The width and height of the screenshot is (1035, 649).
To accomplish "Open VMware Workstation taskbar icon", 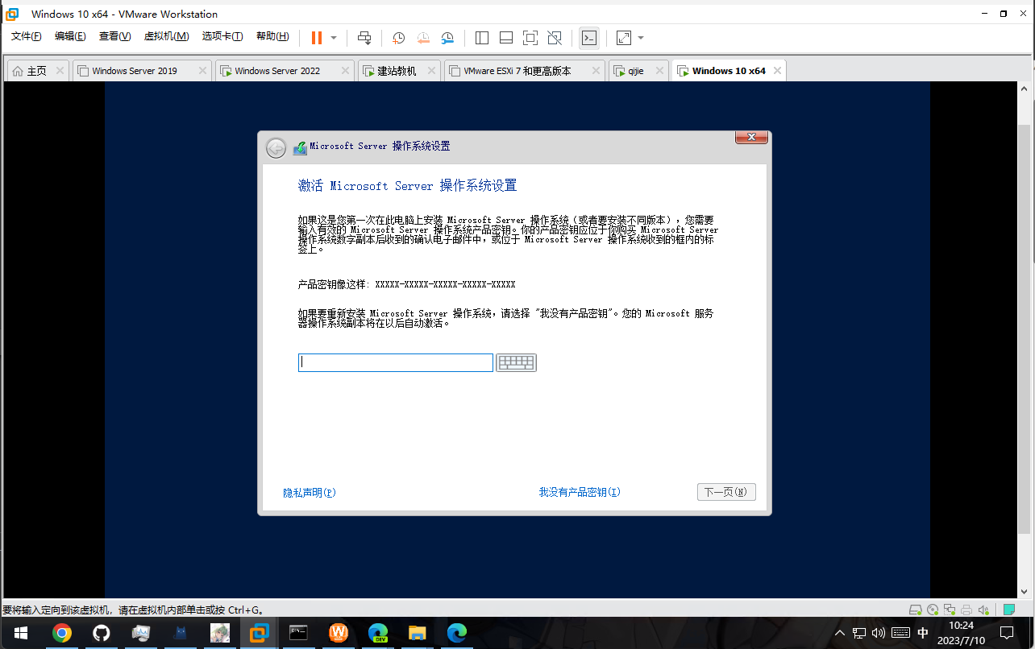I will coord(259,633).
